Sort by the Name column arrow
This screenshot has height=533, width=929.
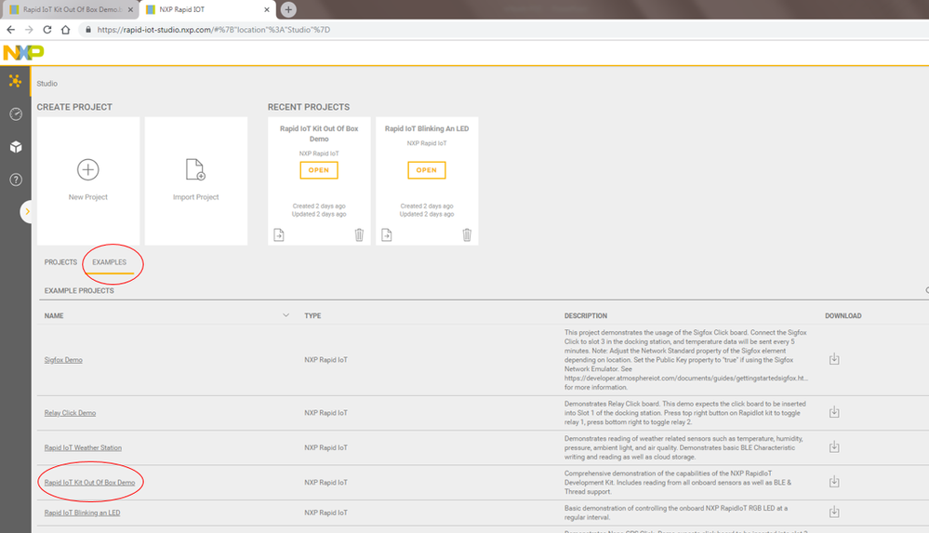click(285, 315)
